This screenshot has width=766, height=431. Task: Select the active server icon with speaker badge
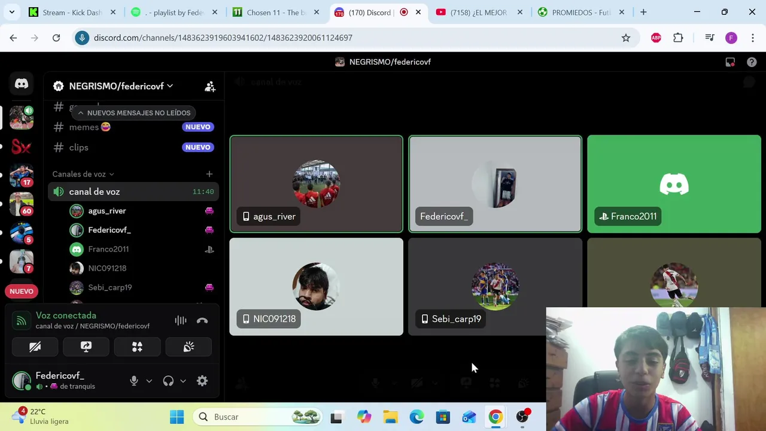point(22,117)
